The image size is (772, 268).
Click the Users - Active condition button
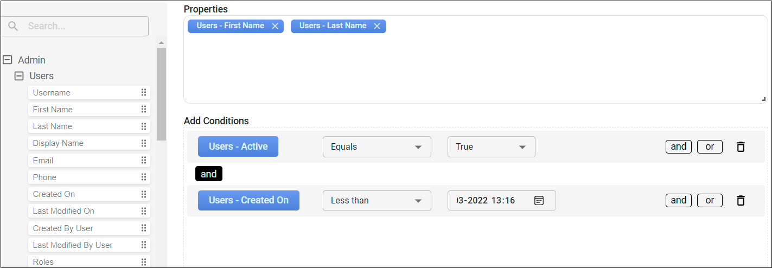(x=238, y=146)
